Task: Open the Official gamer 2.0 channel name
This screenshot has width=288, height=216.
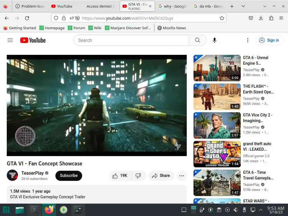Action: [256, 156]
